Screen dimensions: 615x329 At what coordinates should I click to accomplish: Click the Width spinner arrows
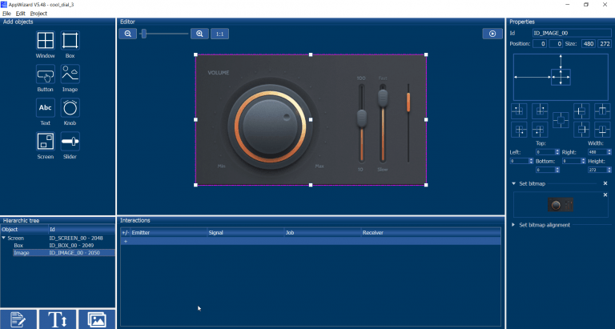click(x=609, y=152)
